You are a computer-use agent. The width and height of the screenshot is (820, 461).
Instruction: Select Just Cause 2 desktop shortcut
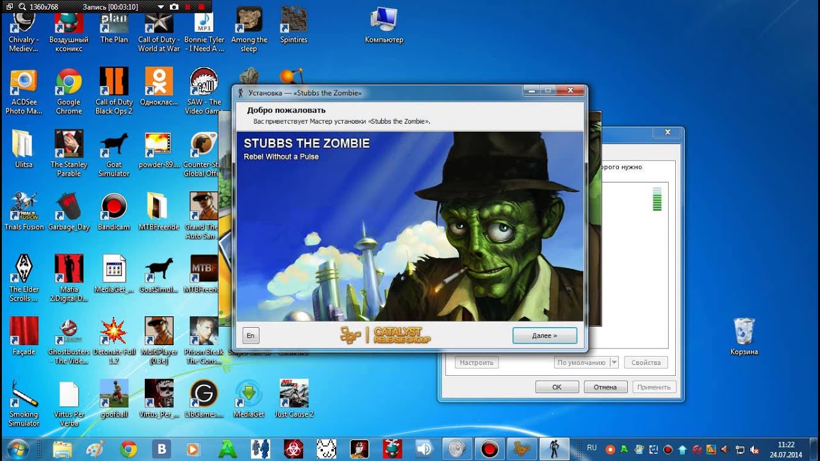(294, 399)
